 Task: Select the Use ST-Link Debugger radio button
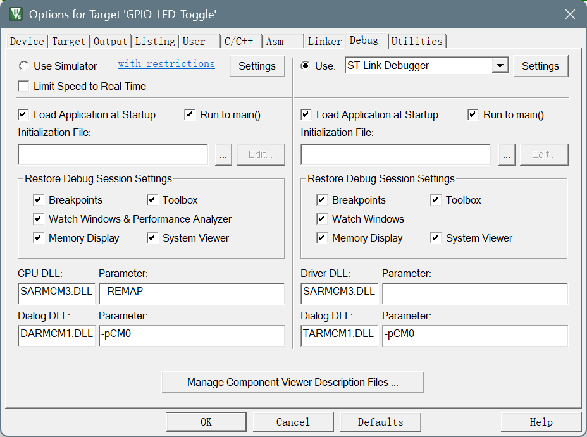click(x=306, y=66)
